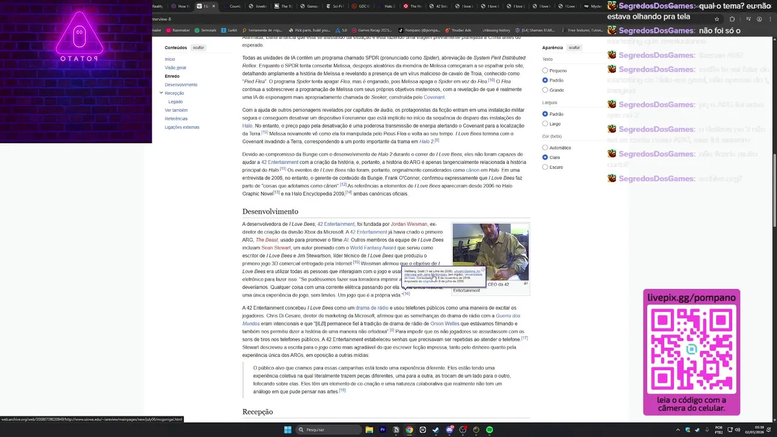Open the Jordan Weisman link
The height and width of the screenshot is (437, 777).
coord(409,224)
